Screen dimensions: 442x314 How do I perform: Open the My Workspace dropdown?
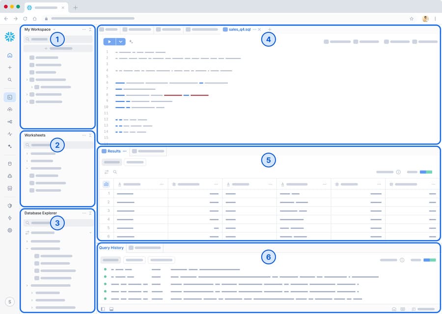pyautogui.click(x=54, y=29)
